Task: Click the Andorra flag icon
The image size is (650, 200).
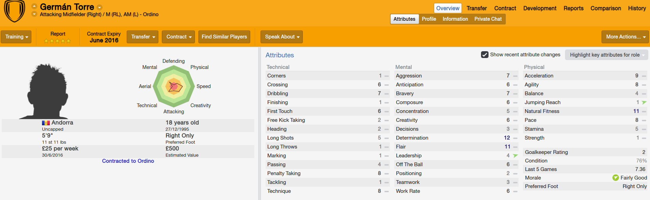Action: 46,123
